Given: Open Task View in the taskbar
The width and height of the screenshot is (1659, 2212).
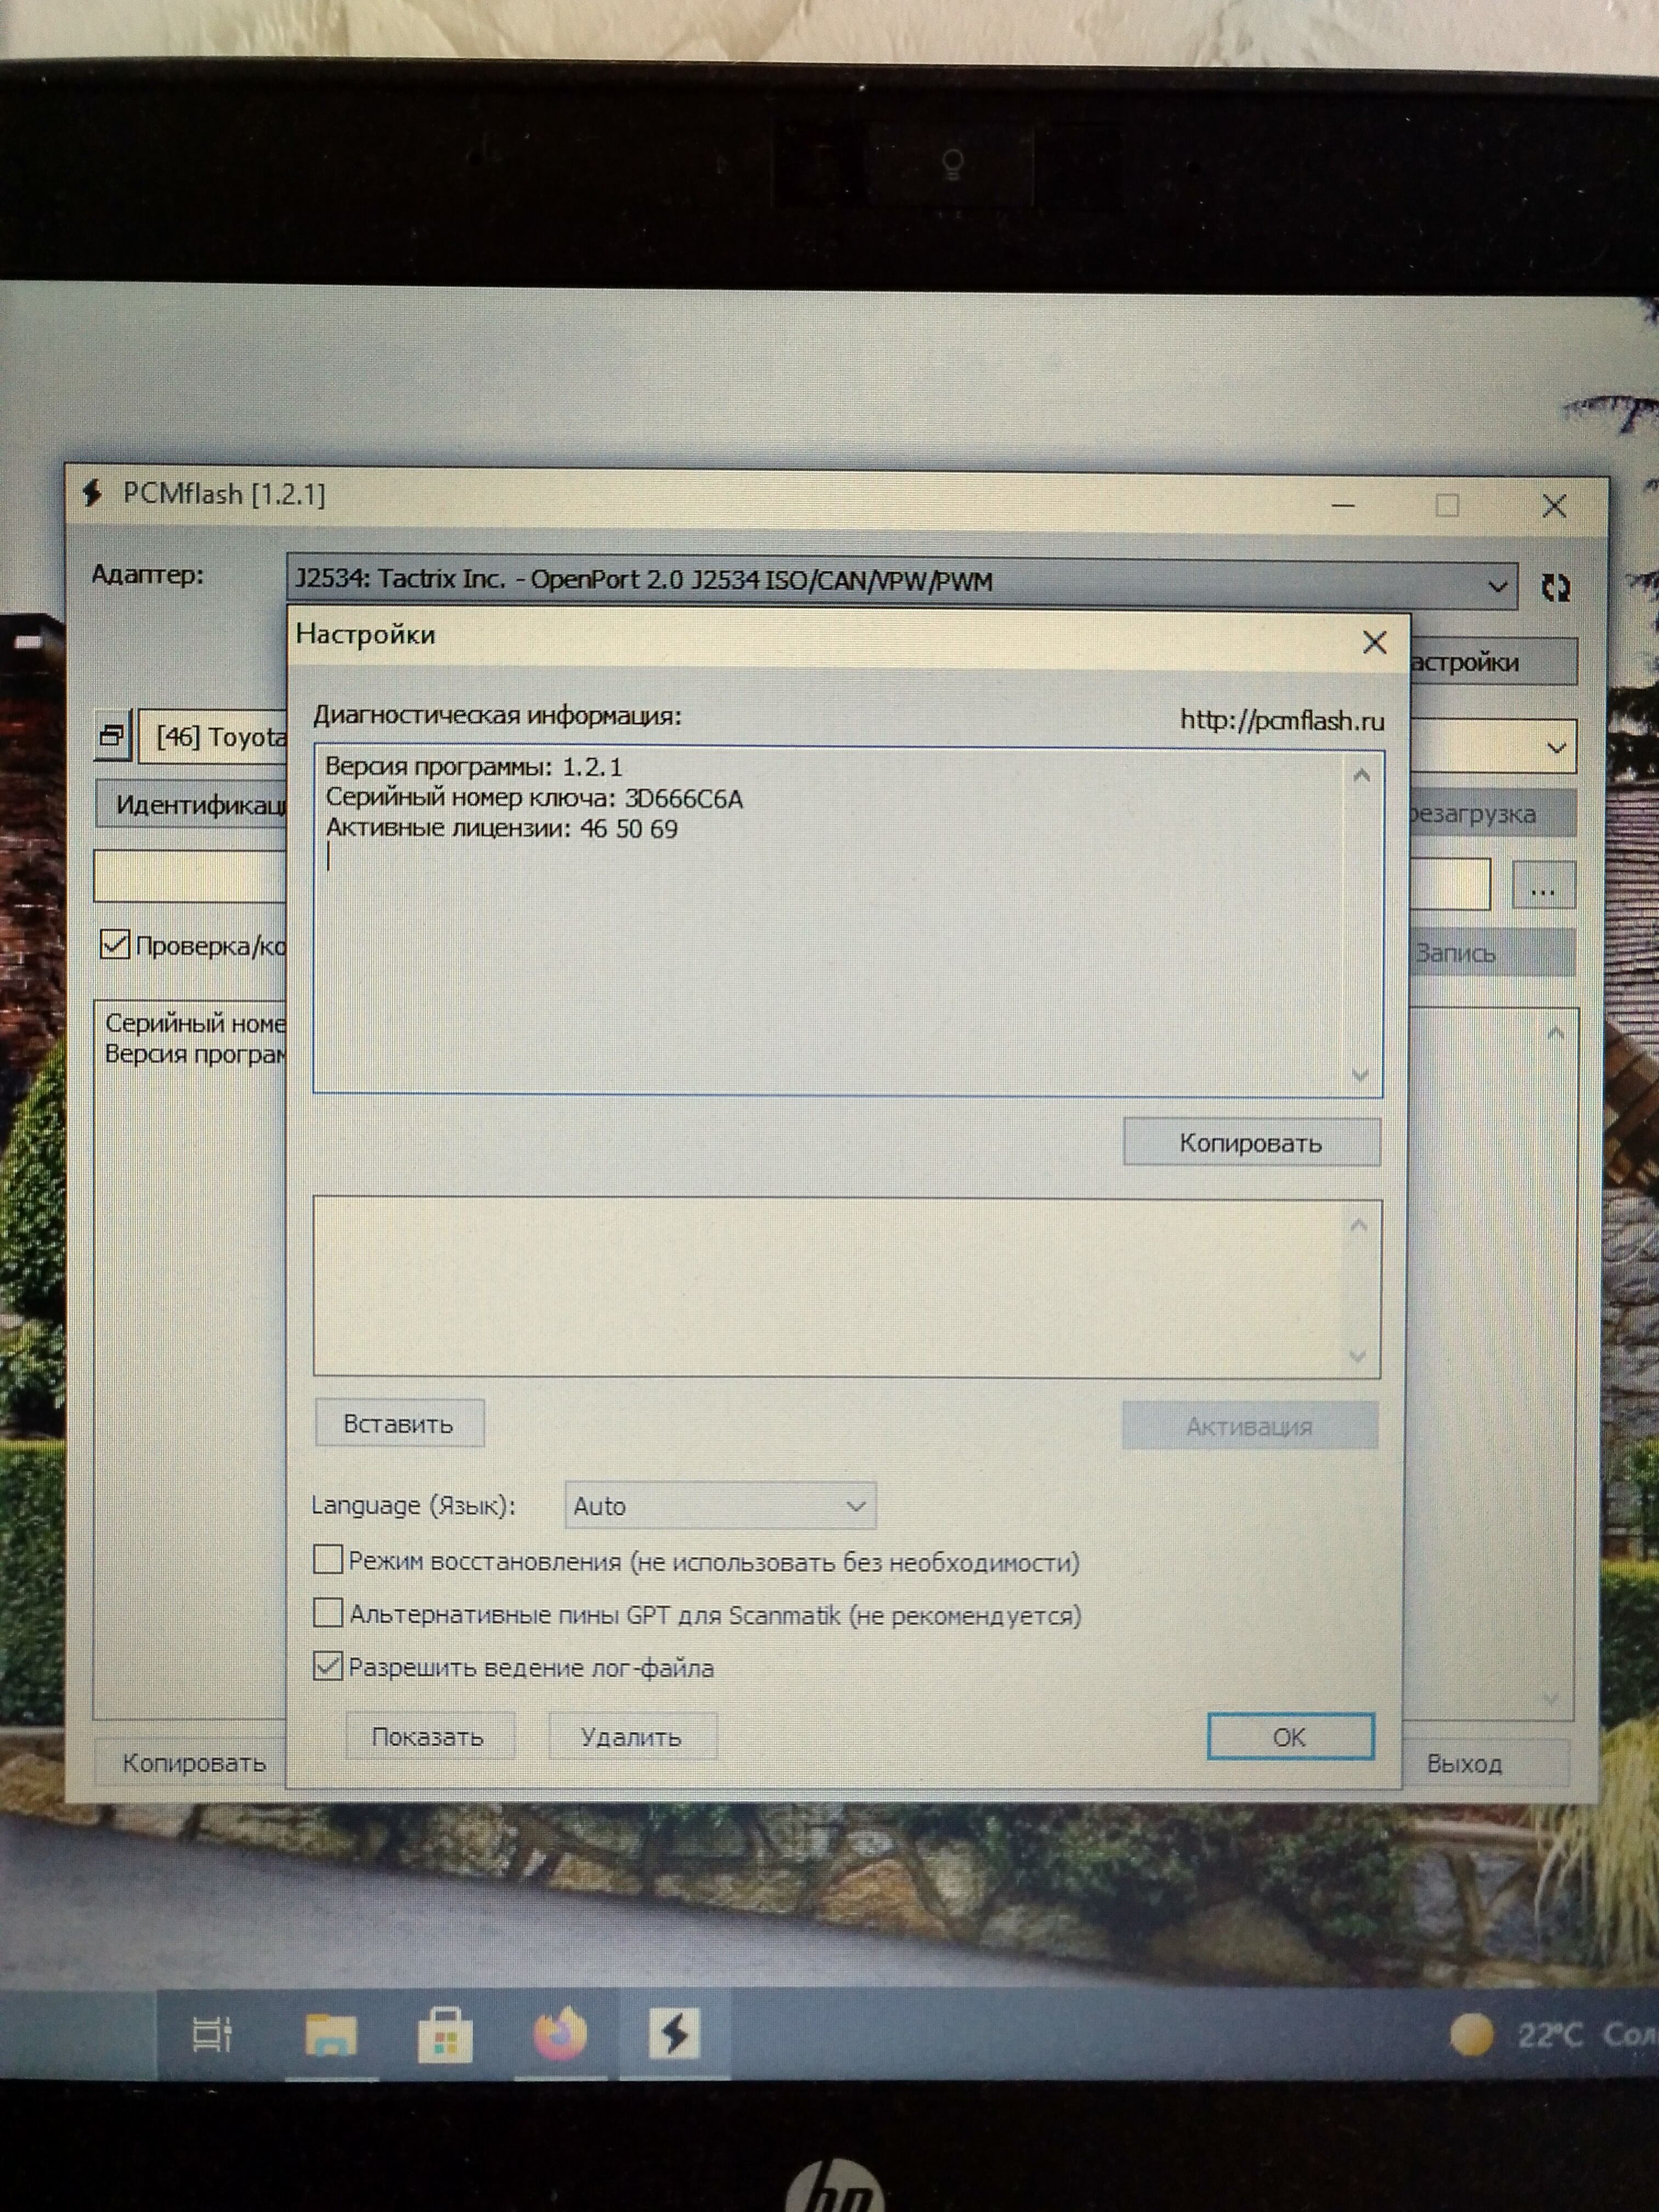Looking at the screenshot, I should click(x=212, y=2034).
